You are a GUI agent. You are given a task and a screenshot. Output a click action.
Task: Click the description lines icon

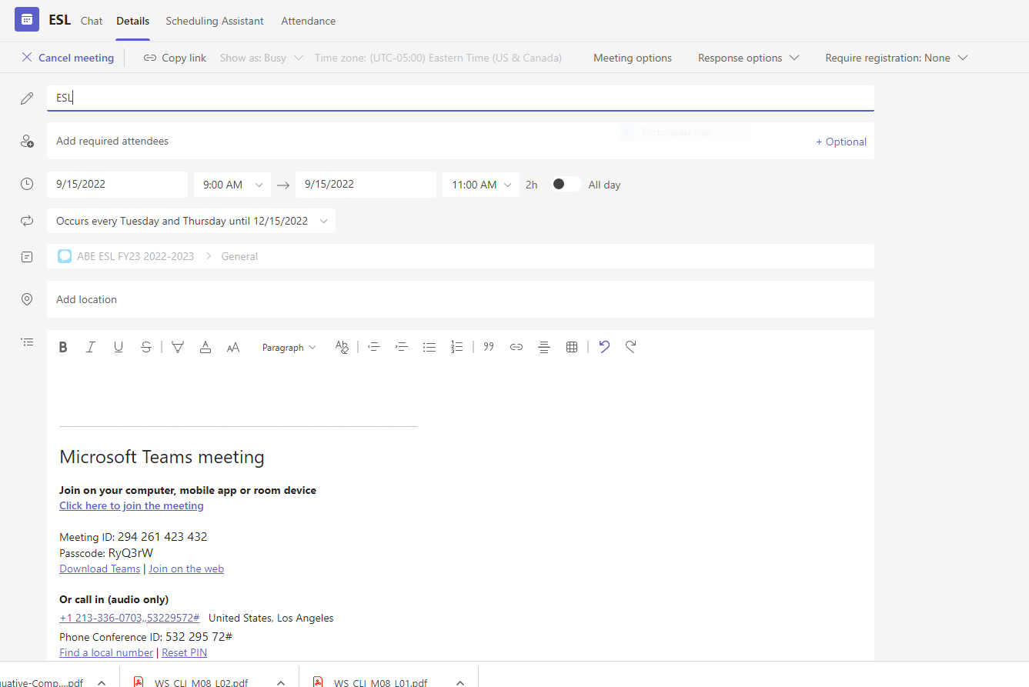click(27, 342)
